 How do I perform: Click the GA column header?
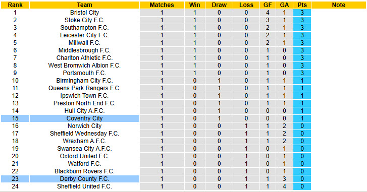click(284, 5)
